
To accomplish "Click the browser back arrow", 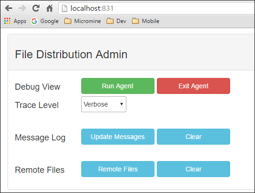I will [8, 8].
